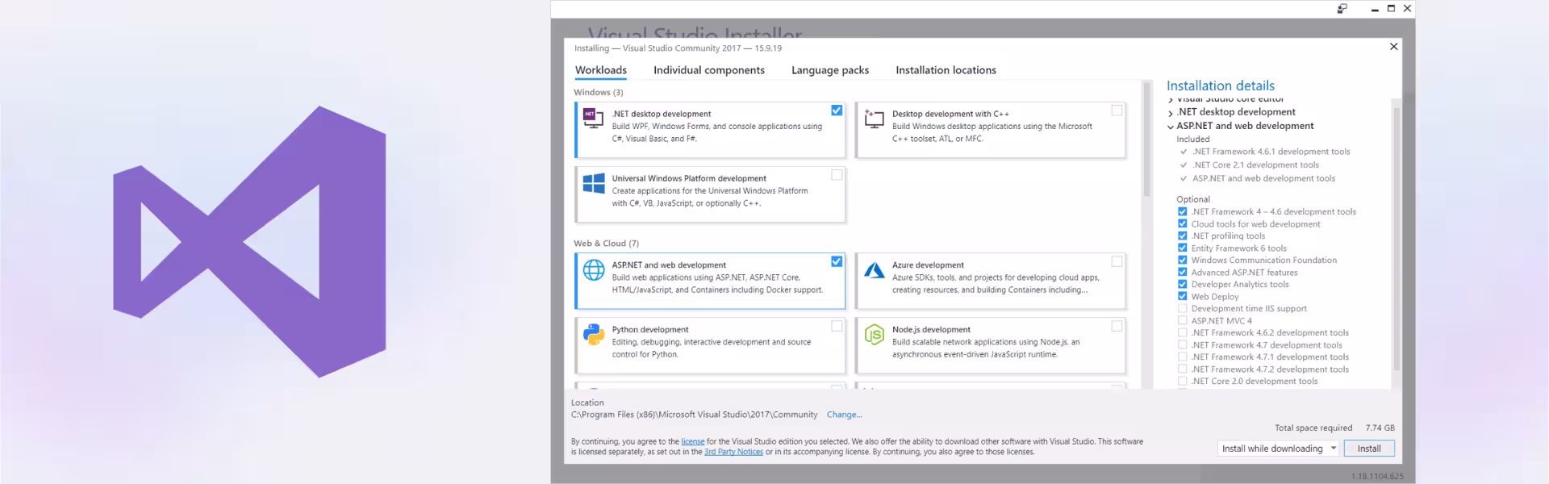Uncheck Cloud tools for web development

click(x=1182, y=223)
